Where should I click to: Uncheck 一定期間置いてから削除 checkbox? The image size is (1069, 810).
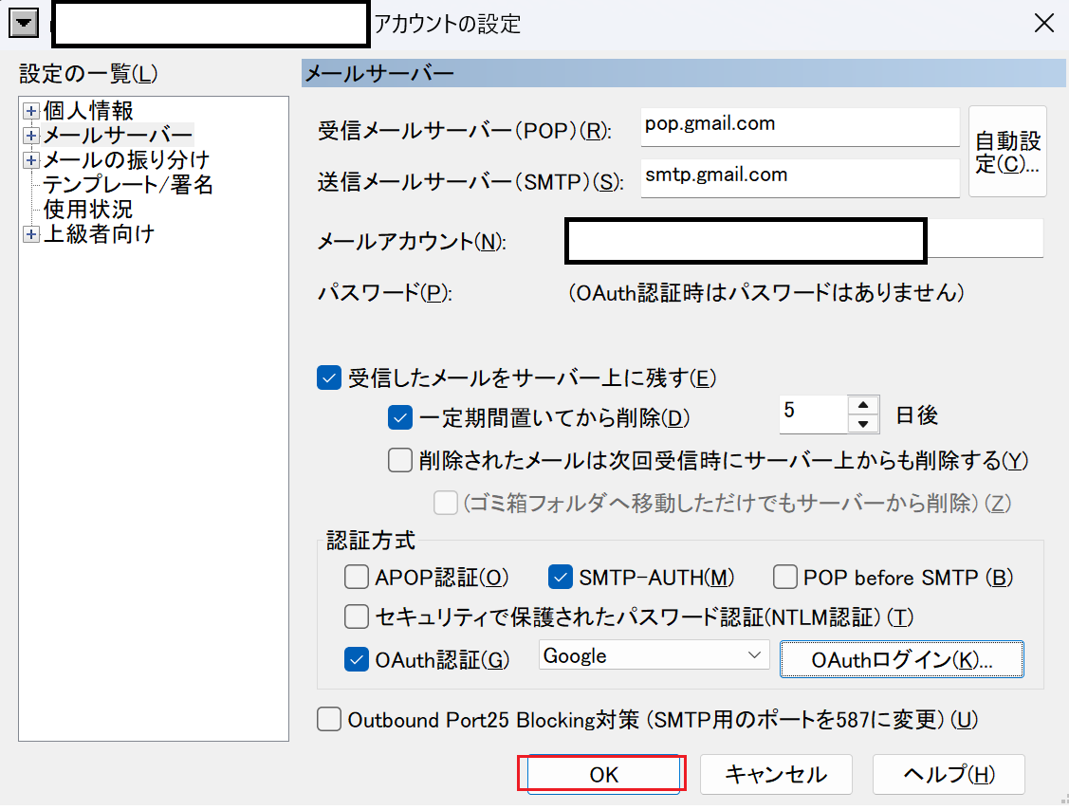[x=400, y=416]
